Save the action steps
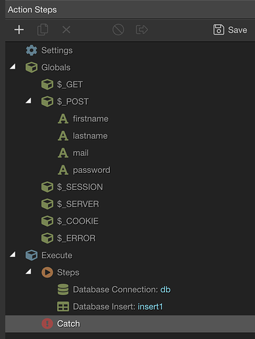Image resolution: width=255 pixels, height=339 pixels. (x=230, y=30)
